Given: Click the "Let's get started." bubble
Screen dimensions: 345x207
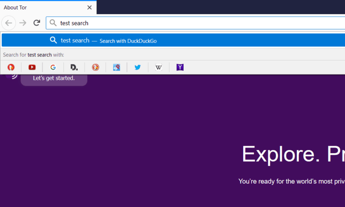Looking at the screenshot, I should tap(54, 78).
